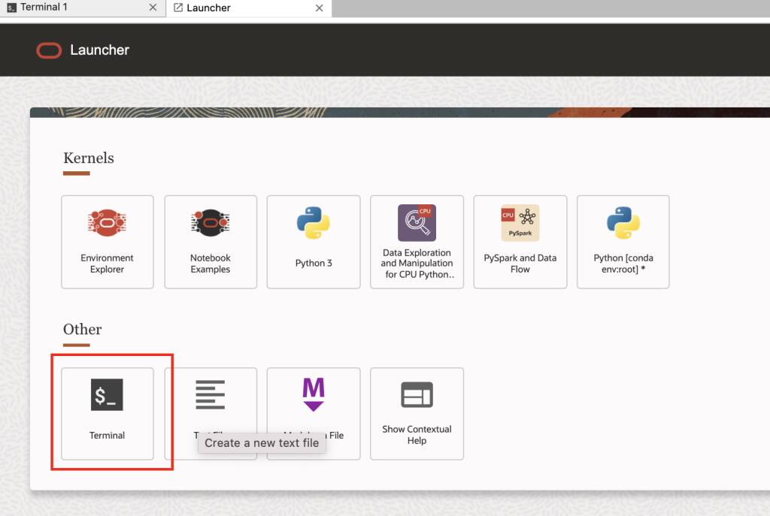
Task: Close the Terminal 1 tab
Action: [x=153, y=8]
